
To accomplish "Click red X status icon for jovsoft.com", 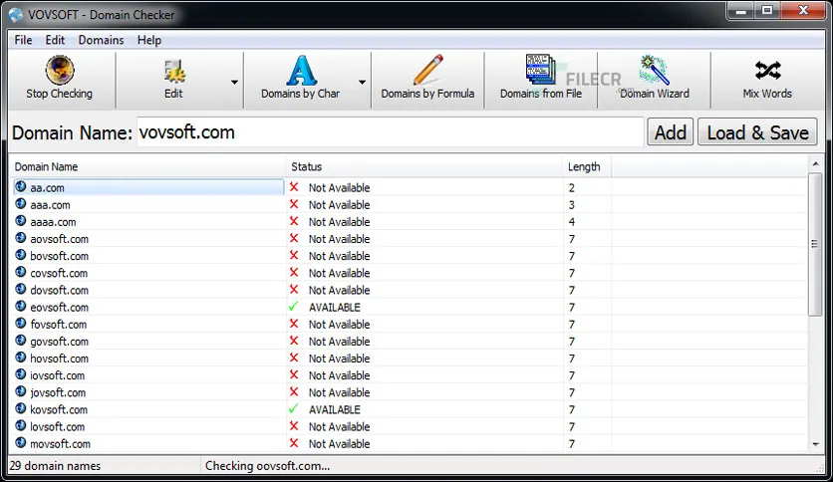I will pyautogui.click(x=294, y=391).
